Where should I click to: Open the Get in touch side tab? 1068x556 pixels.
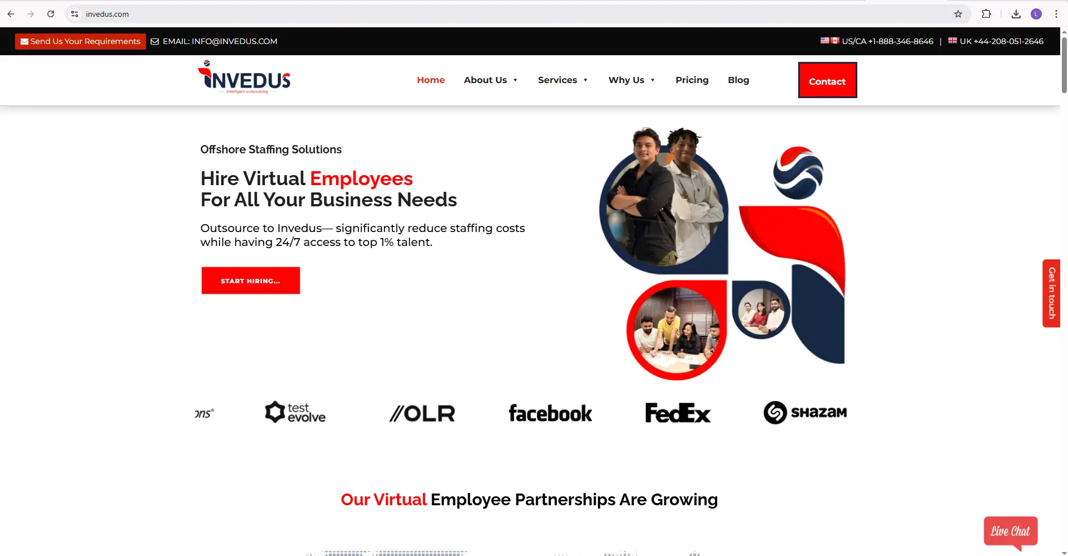click(1051, 293)
